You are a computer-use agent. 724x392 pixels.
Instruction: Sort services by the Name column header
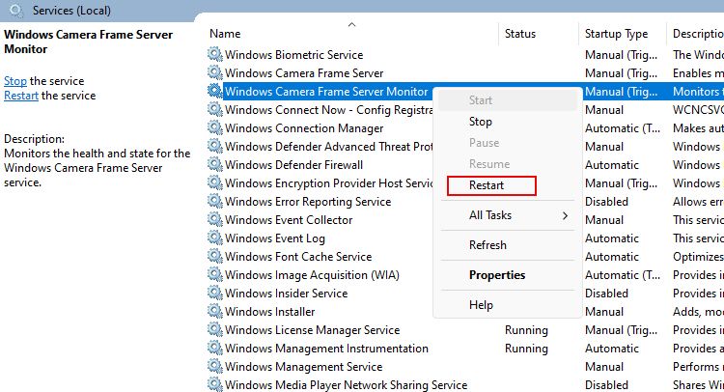(225, 34)
